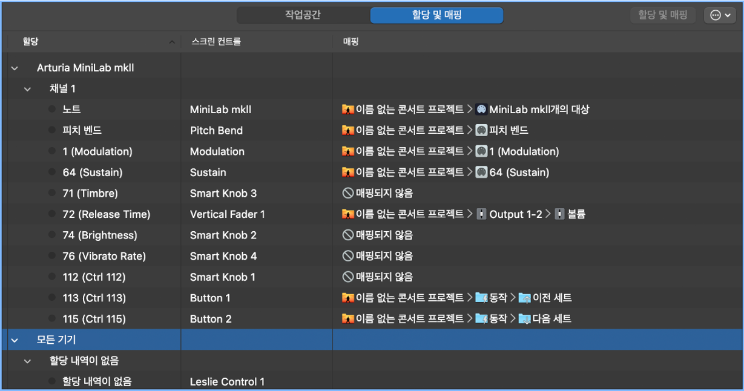The image size is (744, 391).
Task: Collapse the 모든 기기 section
Action: pyautogui.click(x=15, y=340)
